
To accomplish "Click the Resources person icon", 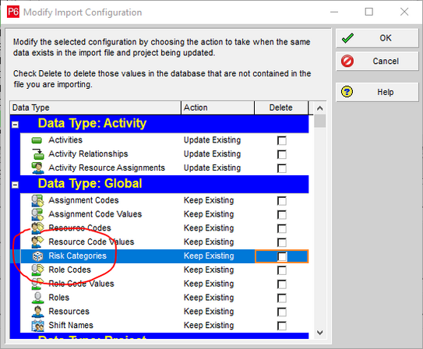I will (x=37, y=312).
